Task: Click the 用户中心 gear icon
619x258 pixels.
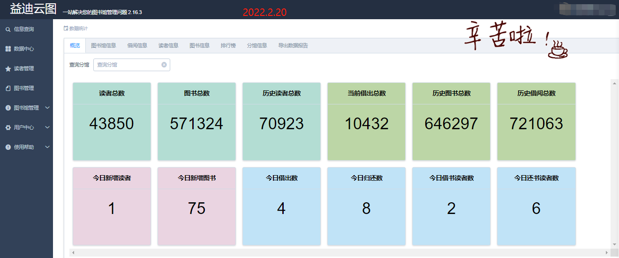Action: 8,128
